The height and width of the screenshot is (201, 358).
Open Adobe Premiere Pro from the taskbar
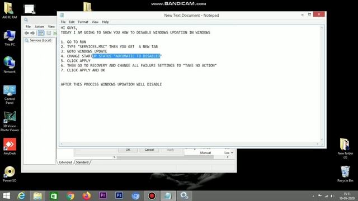103,196
